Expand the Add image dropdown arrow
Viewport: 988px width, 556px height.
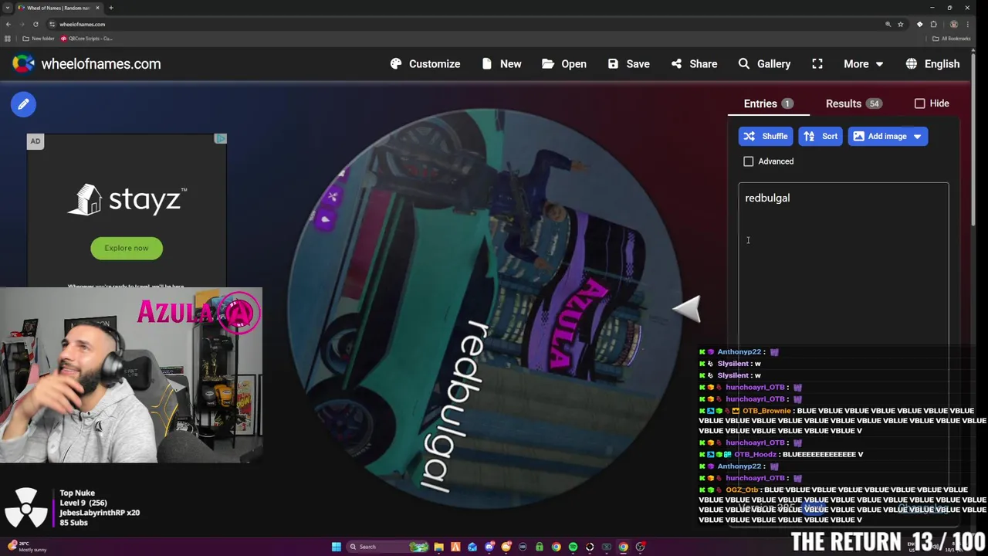tap(917, 136)
